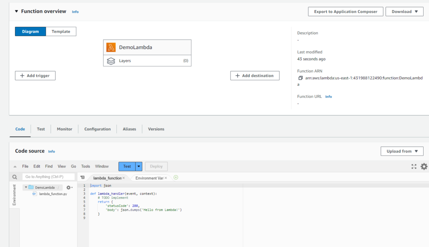Click code line number 3 in the gutter
The image size is (429, 247).
pos(84,194)
